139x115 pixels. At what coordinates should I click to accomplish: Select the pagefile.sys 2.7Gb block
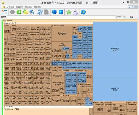[115, 89]
